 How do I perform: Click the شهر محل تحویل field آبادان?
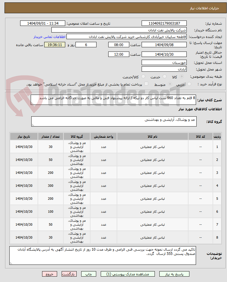click(164, 69)
